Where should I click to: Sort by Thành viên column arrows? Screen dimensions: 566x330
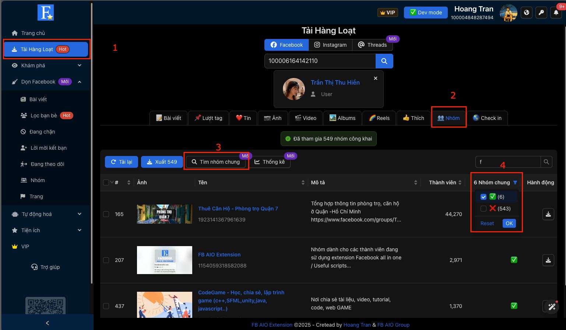click(x=460, y=182)
